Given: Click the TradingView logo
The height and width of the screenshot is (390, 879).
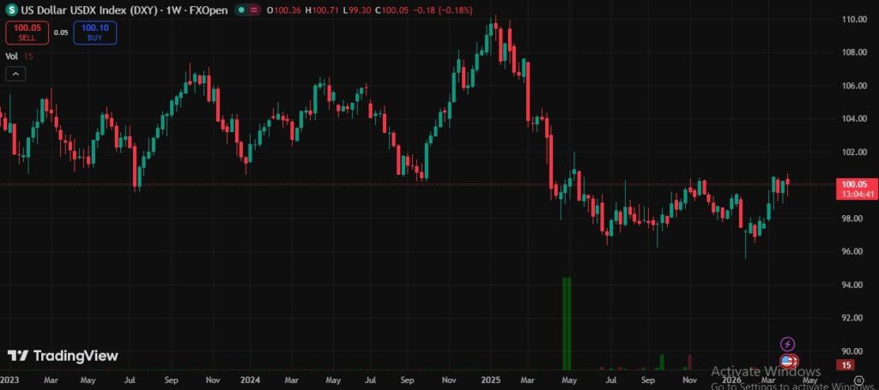Looking at the screenshot, I should pyautogui.click(x=63, y=356).
